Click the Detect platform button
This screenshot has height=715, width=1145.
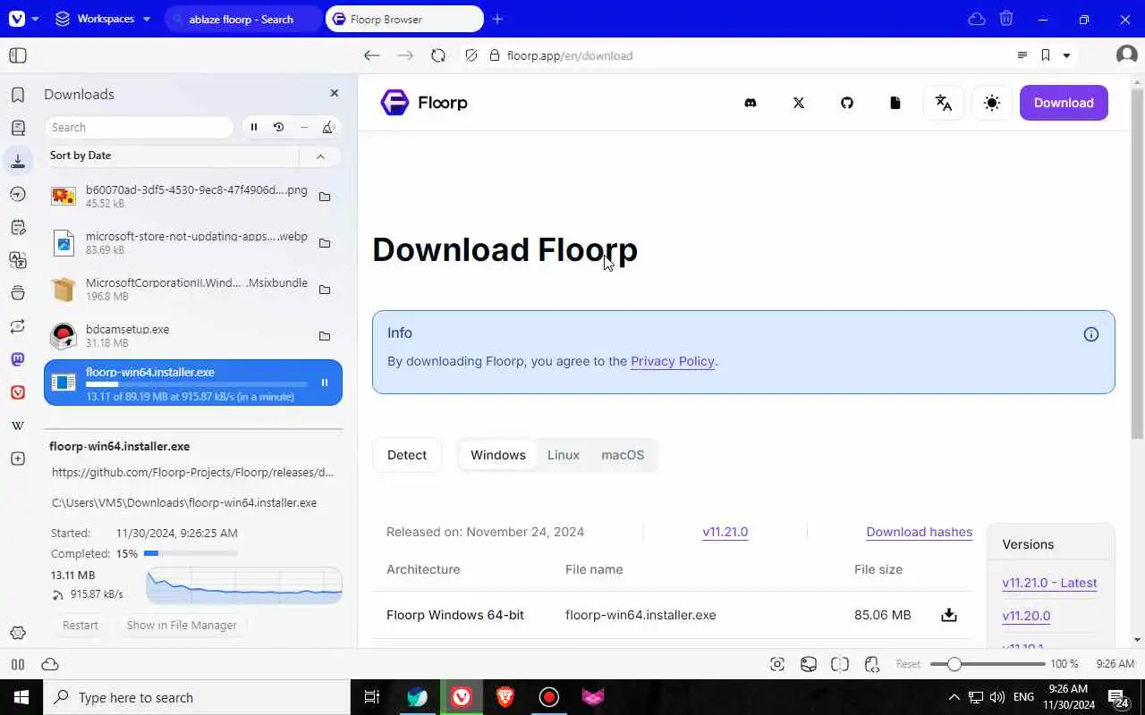coord(407,455)
